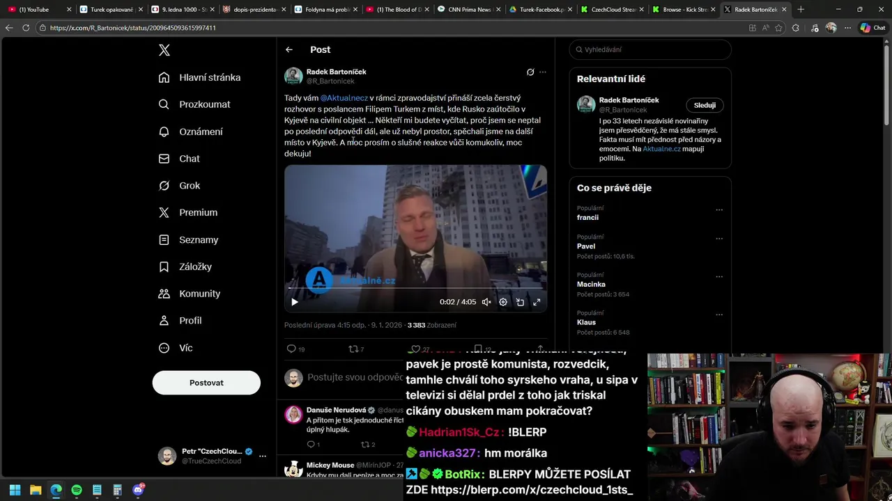
Task: Click repost icon under Danuše Nerudová's comment
Action: pyautogui.click(x=364, y=445)
